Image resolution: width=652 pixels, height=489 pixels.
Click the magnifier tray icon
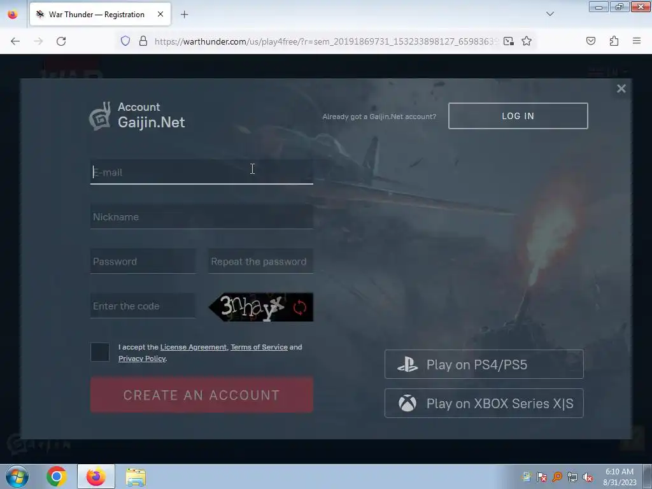pyautogui.click(x=557, y=477)
